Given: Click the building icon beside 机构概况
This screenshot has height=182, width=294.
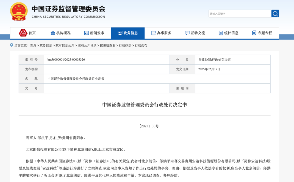Looking at the screenshot, I should click(53, 33).
